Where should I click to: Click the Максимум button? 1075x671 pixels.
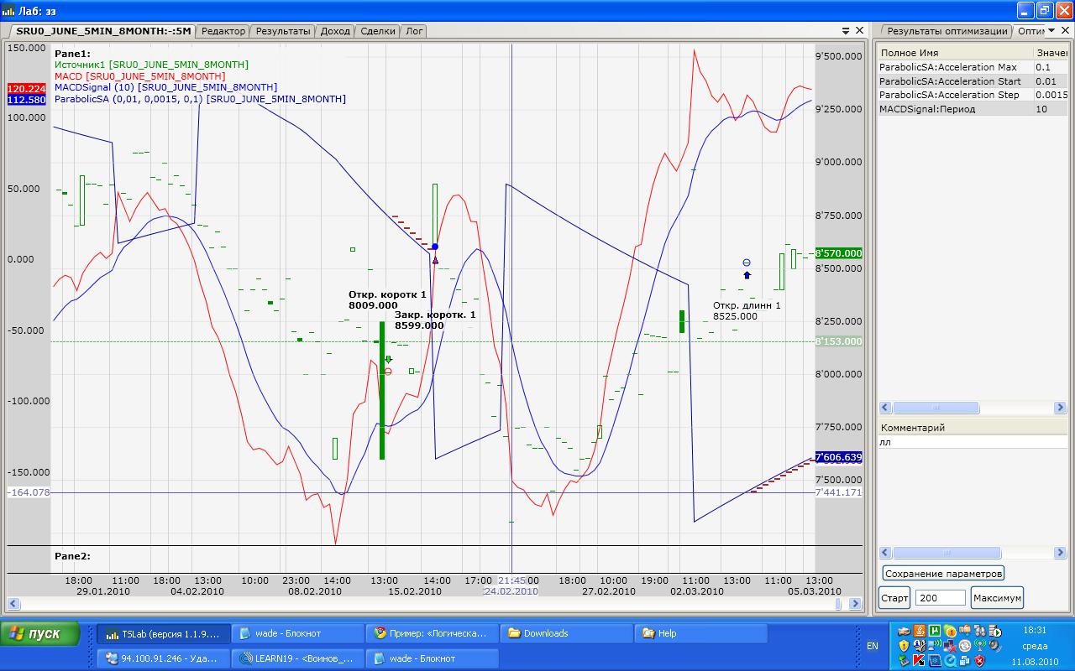[996, 598]
